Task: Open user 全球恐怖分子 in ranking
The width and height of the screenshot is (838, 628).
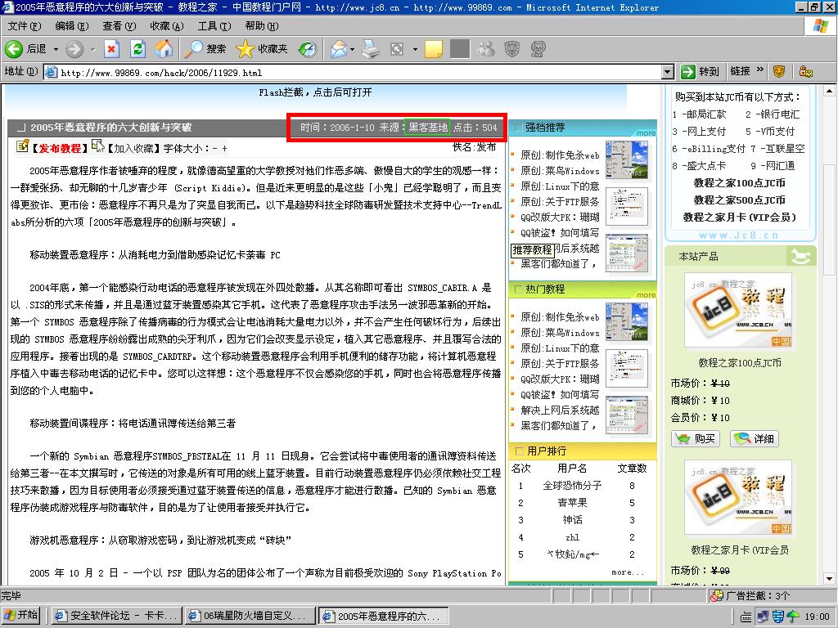Action: (572, 486)
